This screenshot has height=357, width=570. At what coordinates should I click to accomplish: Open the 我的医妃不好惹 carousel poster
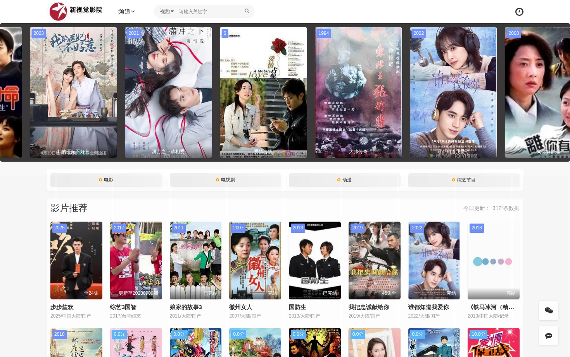pos(73,92)
